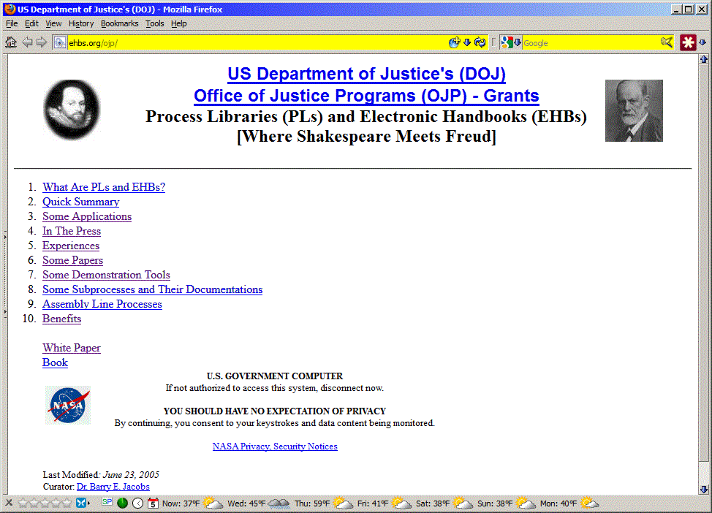Open the History menu

tap(81, 23)
